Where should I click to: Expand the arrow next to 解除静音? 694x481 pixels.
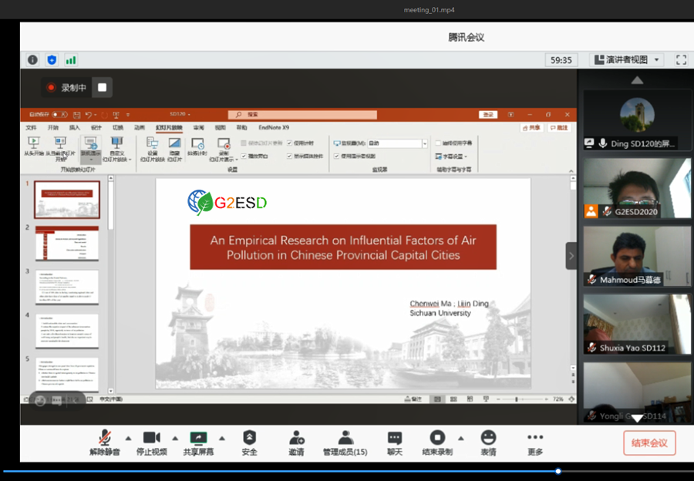pyautogui.click(x=128, y=439)
